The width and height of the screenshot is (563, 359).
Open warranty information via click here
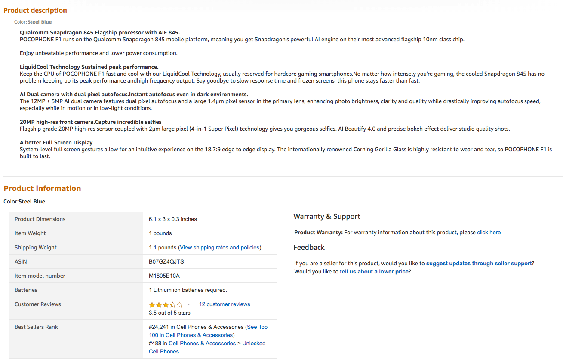click(x=489, y=232)
